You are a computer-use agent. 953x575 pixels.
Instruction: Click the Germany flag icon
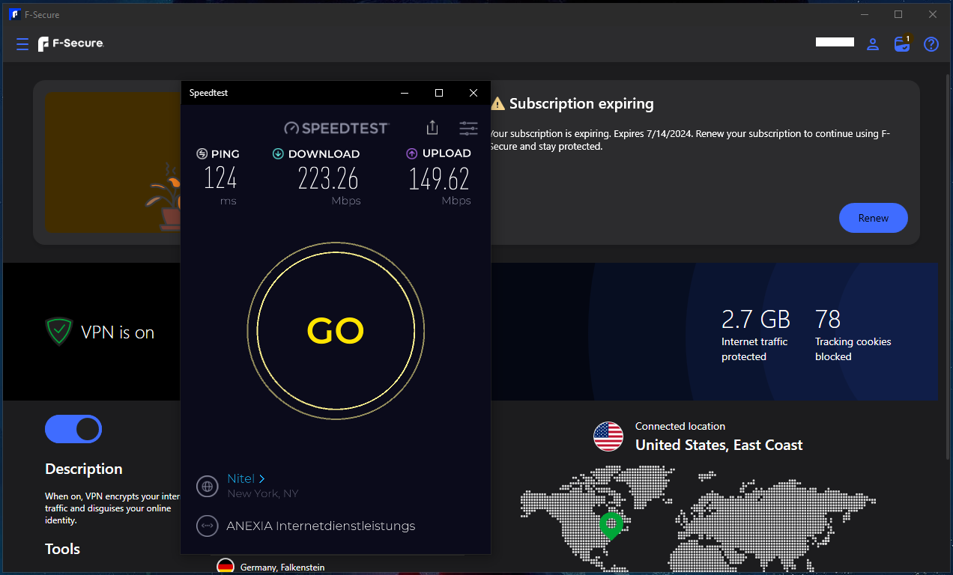226,567
